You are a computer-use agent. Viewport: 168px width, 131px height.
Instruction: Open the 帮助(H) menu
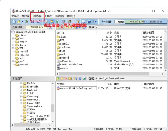[71, 16]
